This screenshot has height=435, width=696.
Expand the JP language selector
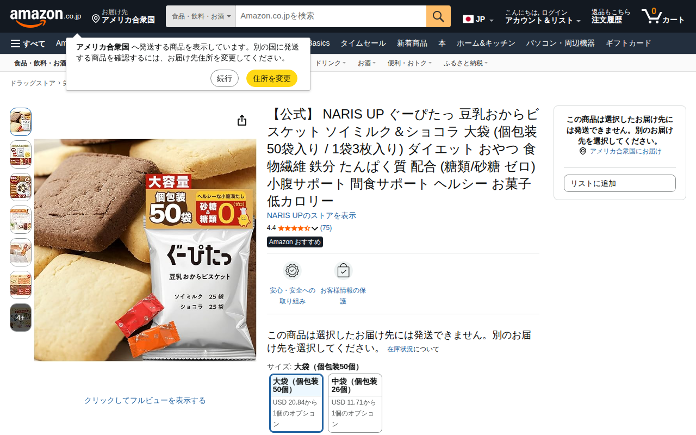[x=478, y=19]
